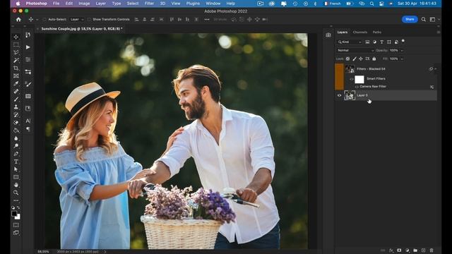Pick the Paint Bucket tool
This screenshot has width=452, height=254.
16,130
